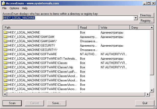
Task: Click Read value 'Все' in top HKEY_LOCAL_MACHINE row
Action: coord(83,32)
